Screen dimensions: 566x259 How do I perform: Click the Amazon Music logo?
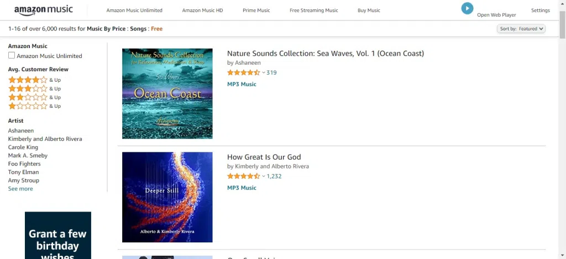pyautogui.click(x=43, y=10)
